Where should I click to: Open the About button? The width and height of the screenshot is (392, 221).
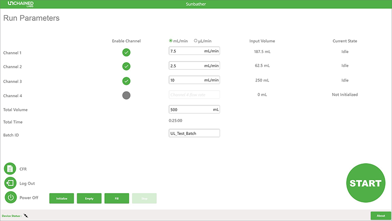[381, 216]
